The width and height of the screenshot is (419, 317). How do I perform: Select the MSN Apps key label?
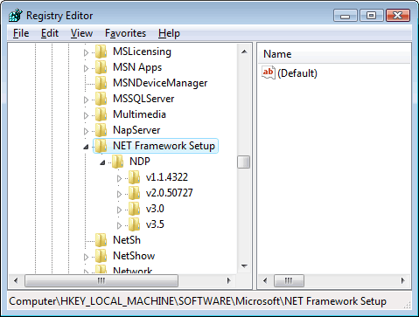pos(137,67)
